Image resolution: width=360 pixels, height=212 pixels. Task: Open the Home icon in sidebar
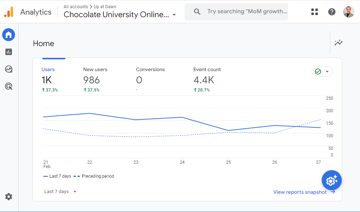click(9, 35)
